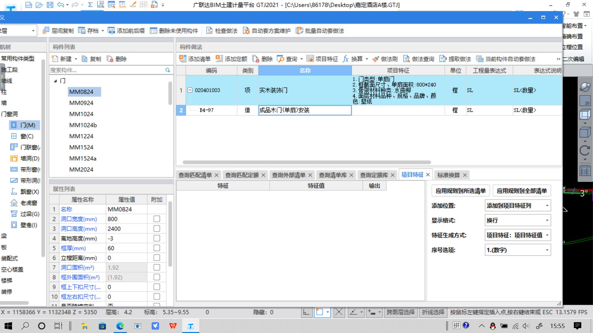Click 应用规则到所选清单

coord(461,191)
